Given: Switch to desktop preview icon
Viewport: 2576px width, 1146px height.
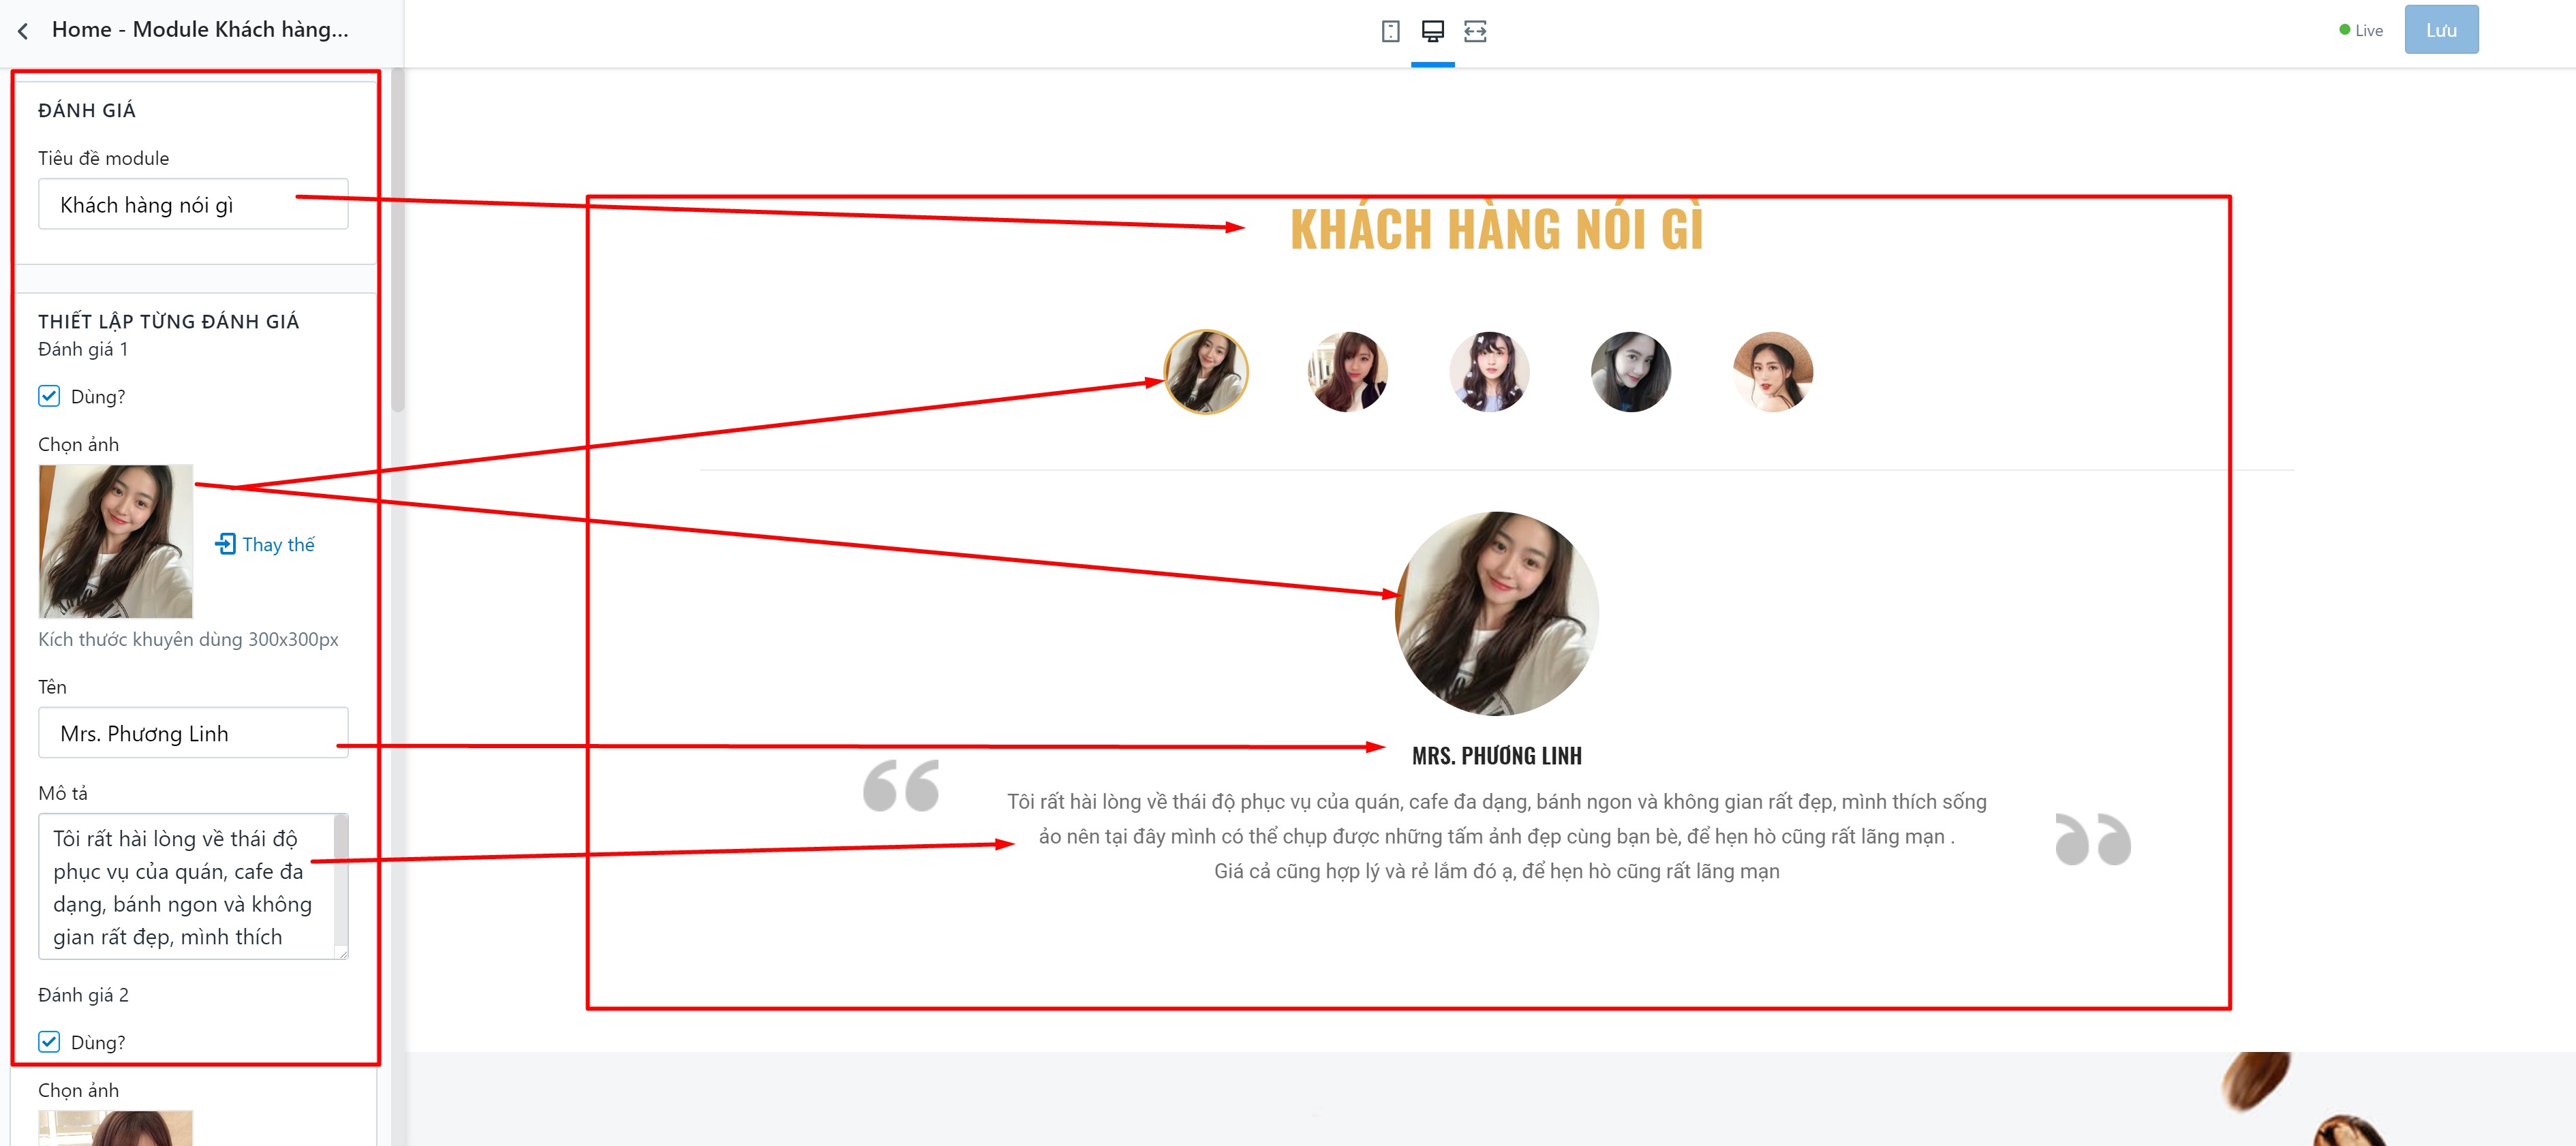Looking at the screenshot, I should [1432, 31].
